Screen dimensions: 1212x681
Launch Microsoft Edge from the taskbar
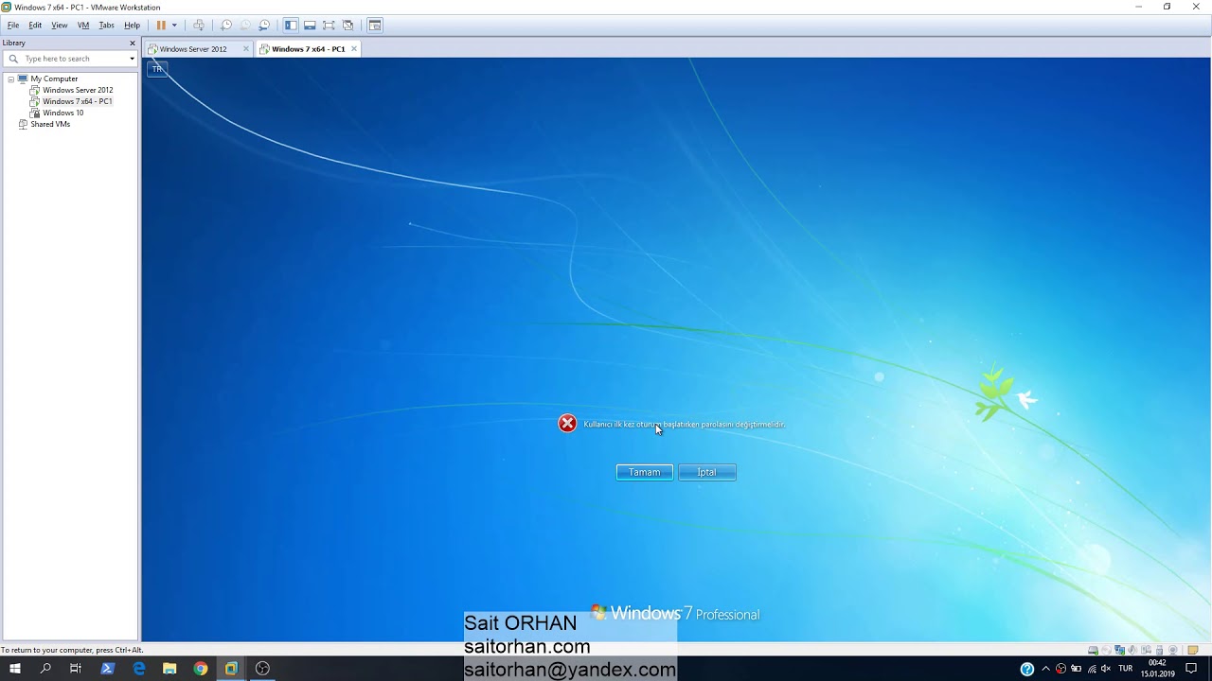click(x=139, y=669)
